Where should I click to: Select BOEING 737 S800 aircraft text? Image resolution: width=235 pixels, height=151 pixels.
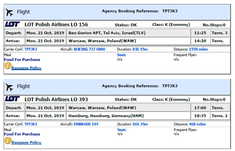tap(89, 49)
